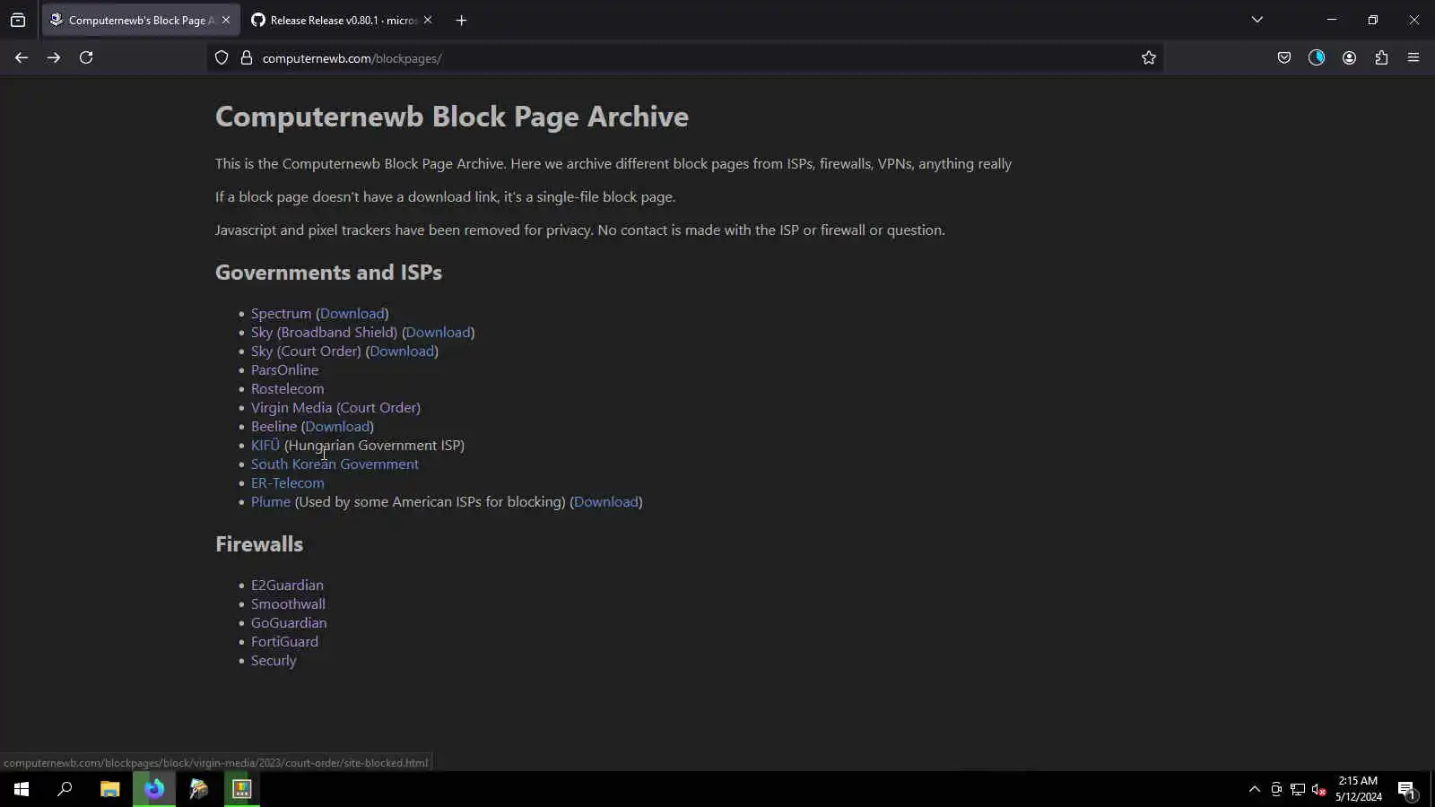This screenshot has height=807, width=1435.
Task: Download Sky (Court Order) block page
Action: [402, 351]
